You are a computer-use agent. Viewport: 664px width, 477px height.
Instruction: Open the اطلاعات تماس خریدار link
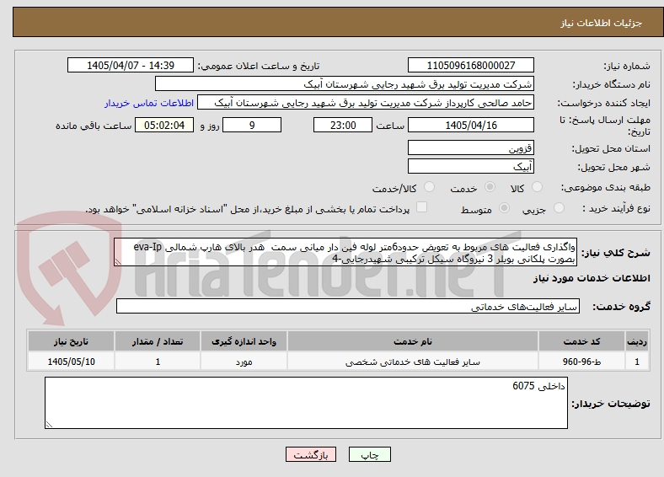149,103
